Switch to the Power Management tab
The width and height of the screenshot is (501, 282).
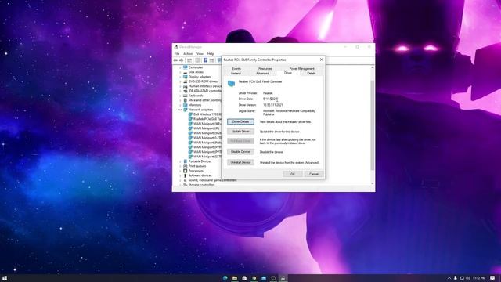301,68
